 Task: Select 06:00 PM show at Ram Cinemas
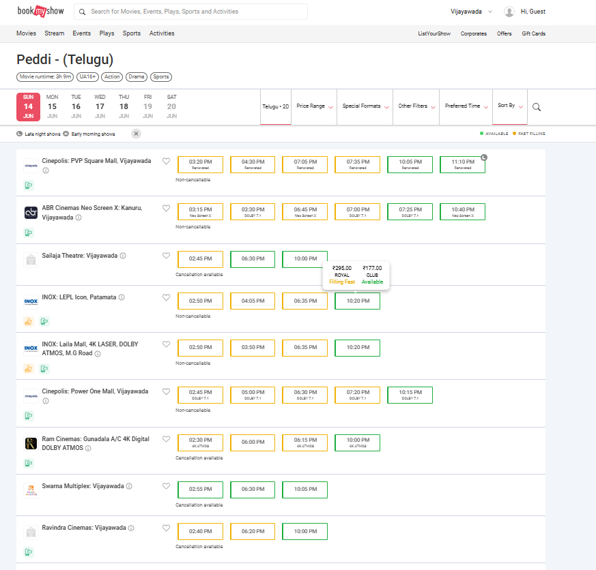[x=253, y=442]
